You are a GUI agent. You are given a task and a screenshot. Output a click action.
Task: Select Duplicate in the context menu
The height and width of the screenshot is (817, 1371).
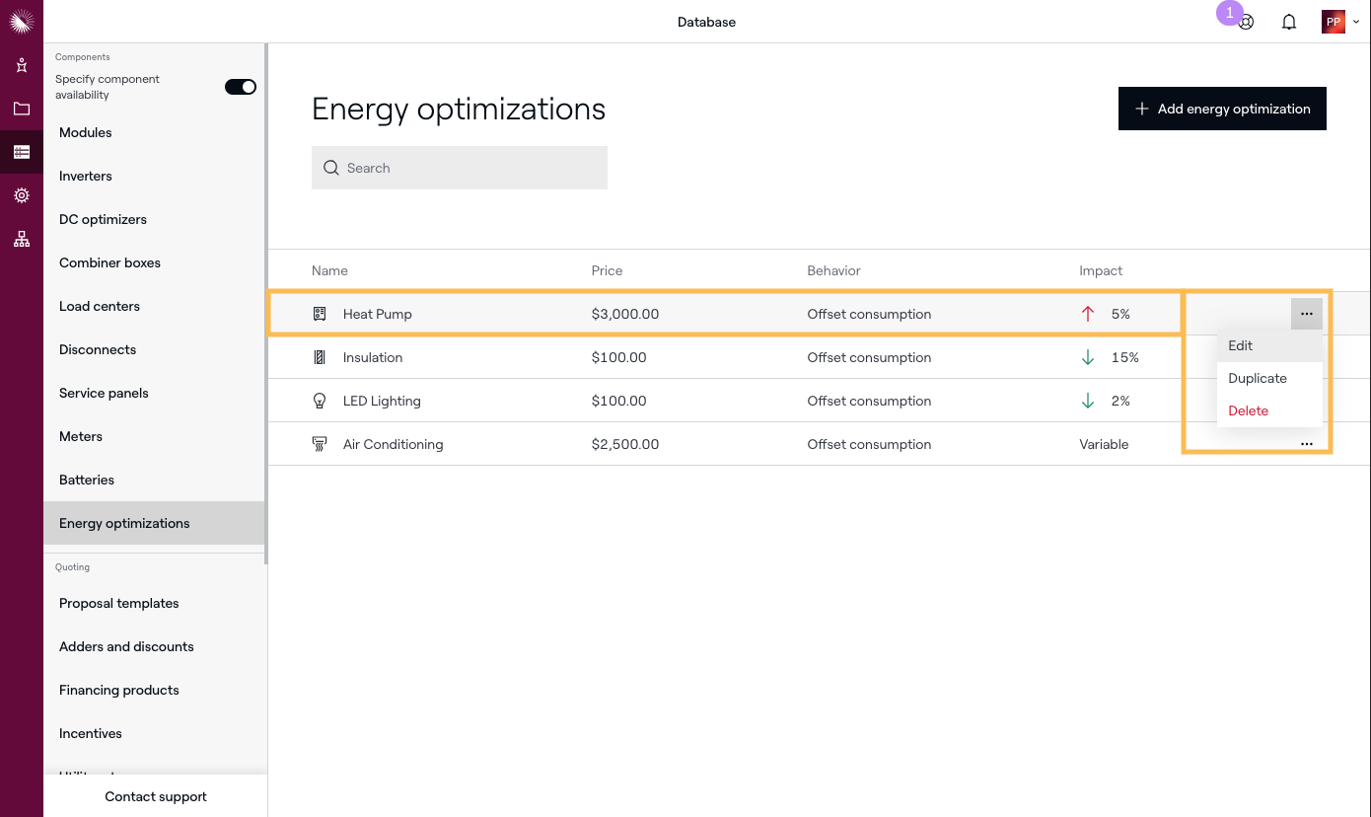pyautogui.click(x=1258, y=378)
